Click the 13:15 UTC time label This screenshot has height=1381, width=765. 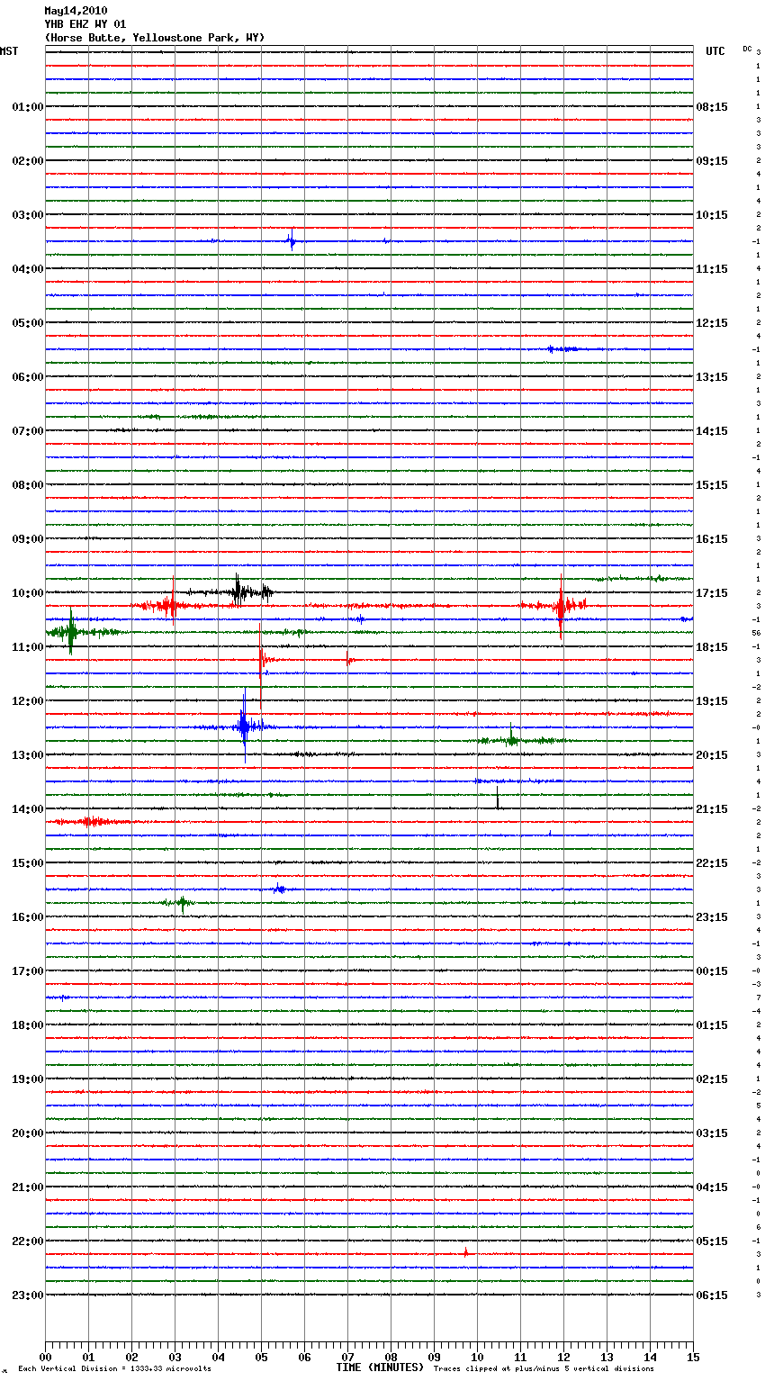point(712,377)
